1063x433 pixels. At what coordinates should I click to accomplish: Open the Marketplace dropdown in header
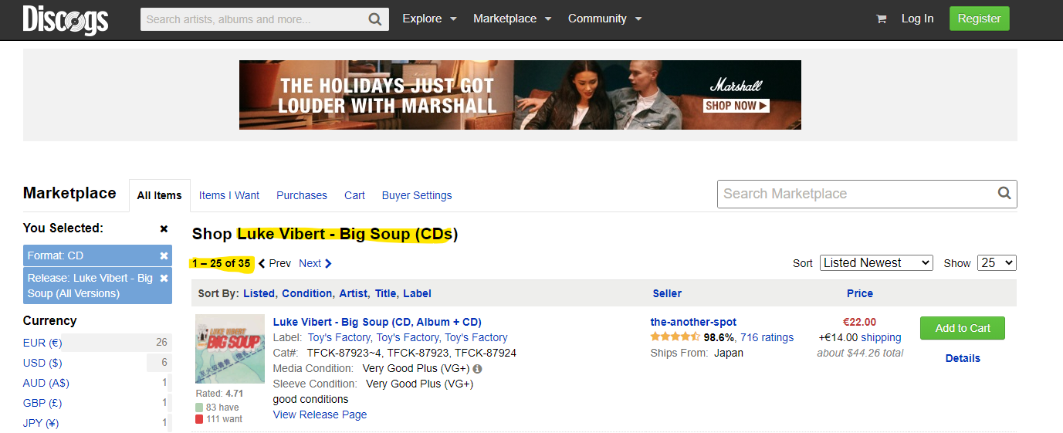click(513, 19)
